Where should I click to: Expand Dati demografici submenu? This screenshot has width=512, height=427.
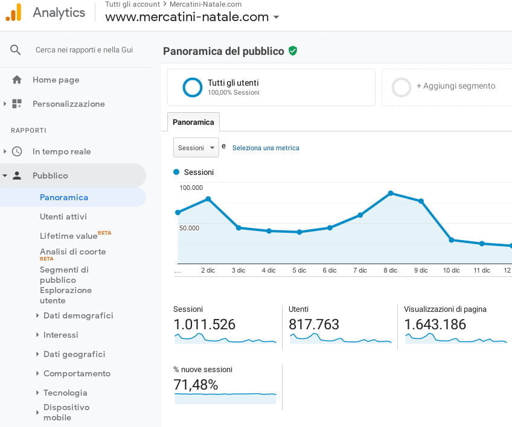[37, 315]
